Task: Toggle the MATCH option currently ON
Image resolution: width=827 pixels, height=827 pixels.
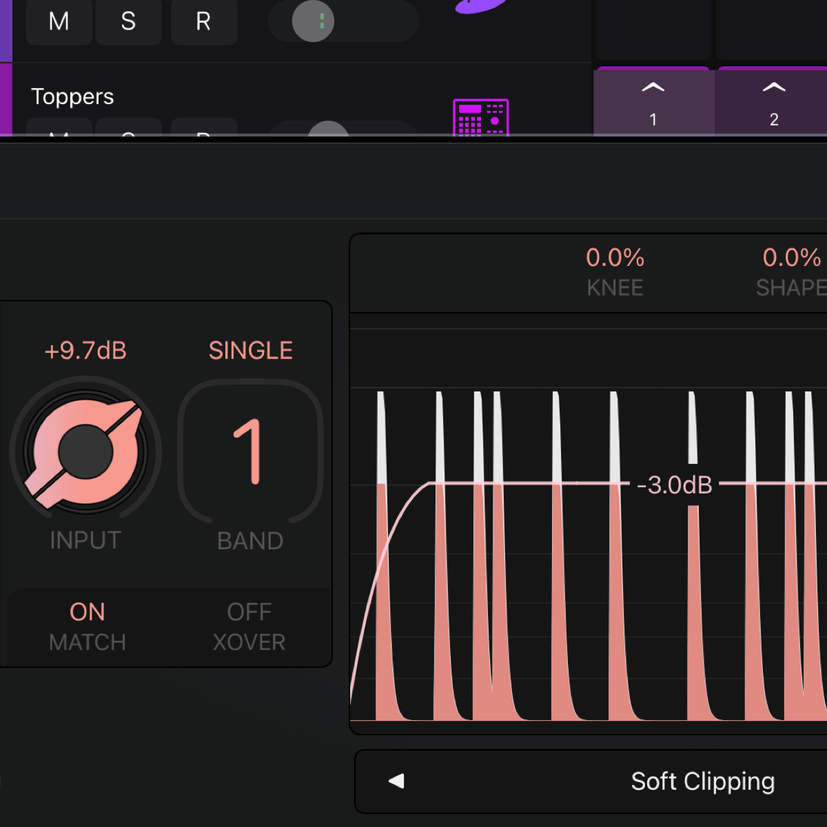Action: click(88, 626)
